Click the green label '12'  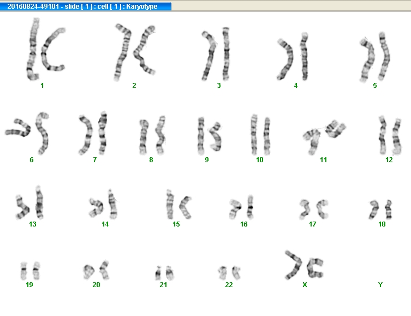click(x=389, y=159)
